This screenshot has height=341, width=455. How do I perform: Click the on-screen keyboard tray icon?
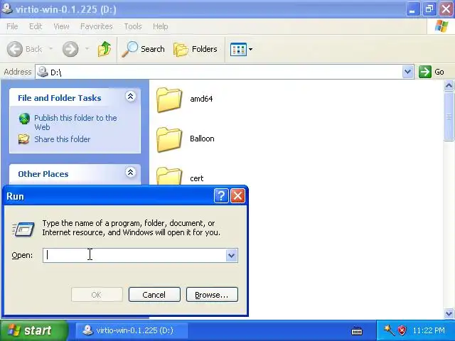click(x=357, y=330)
